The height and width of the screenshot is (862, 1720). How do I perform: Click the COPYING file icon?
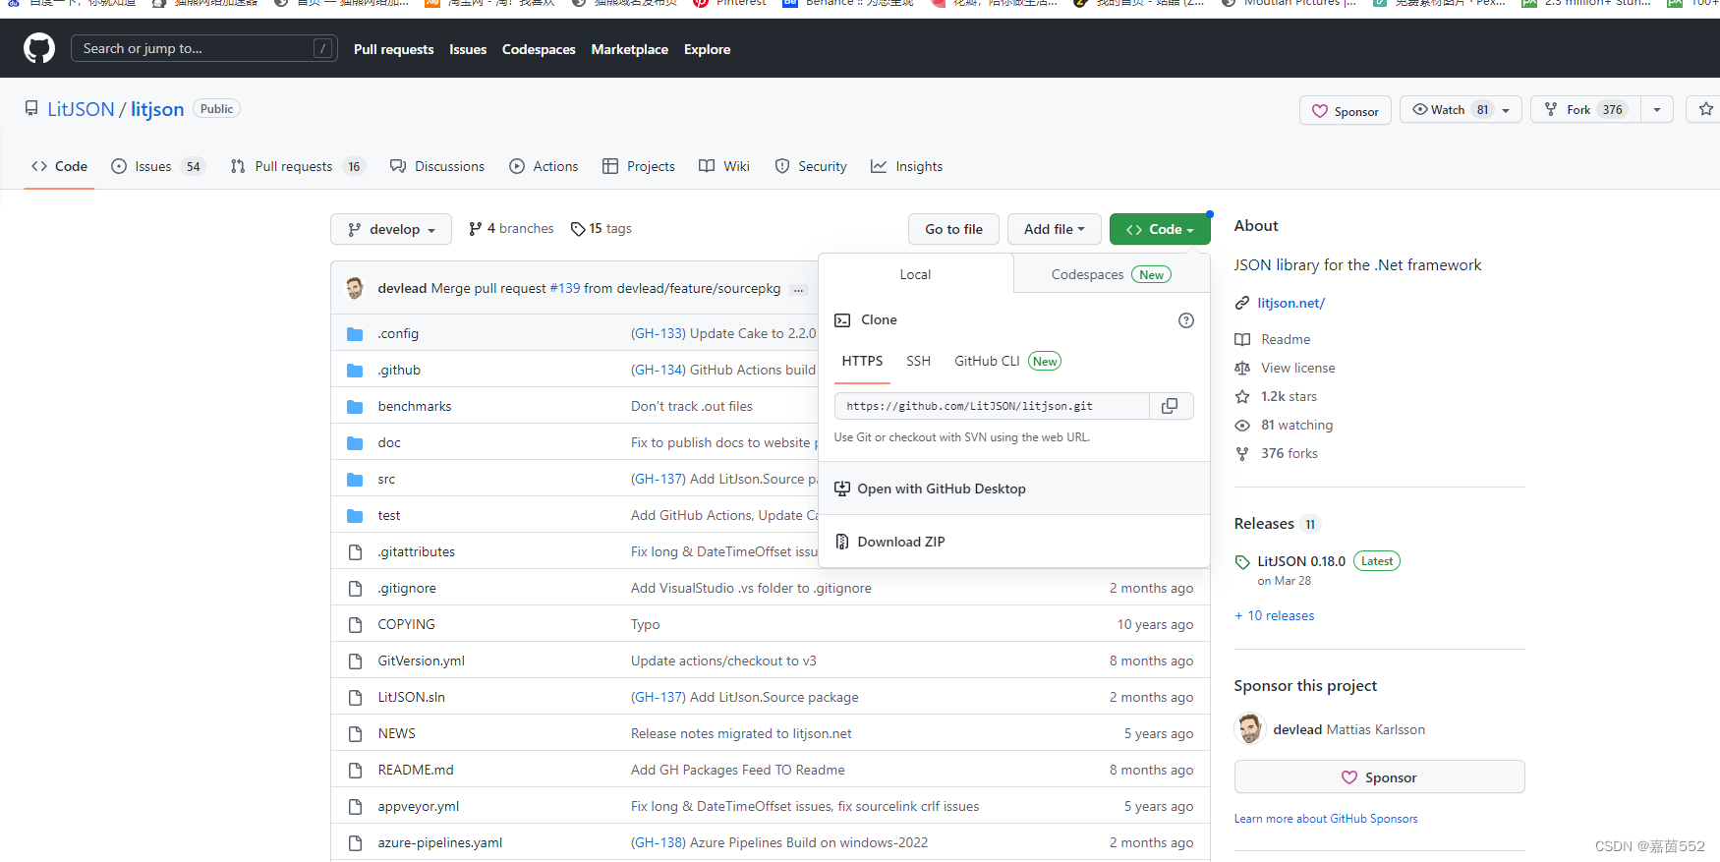355,625
